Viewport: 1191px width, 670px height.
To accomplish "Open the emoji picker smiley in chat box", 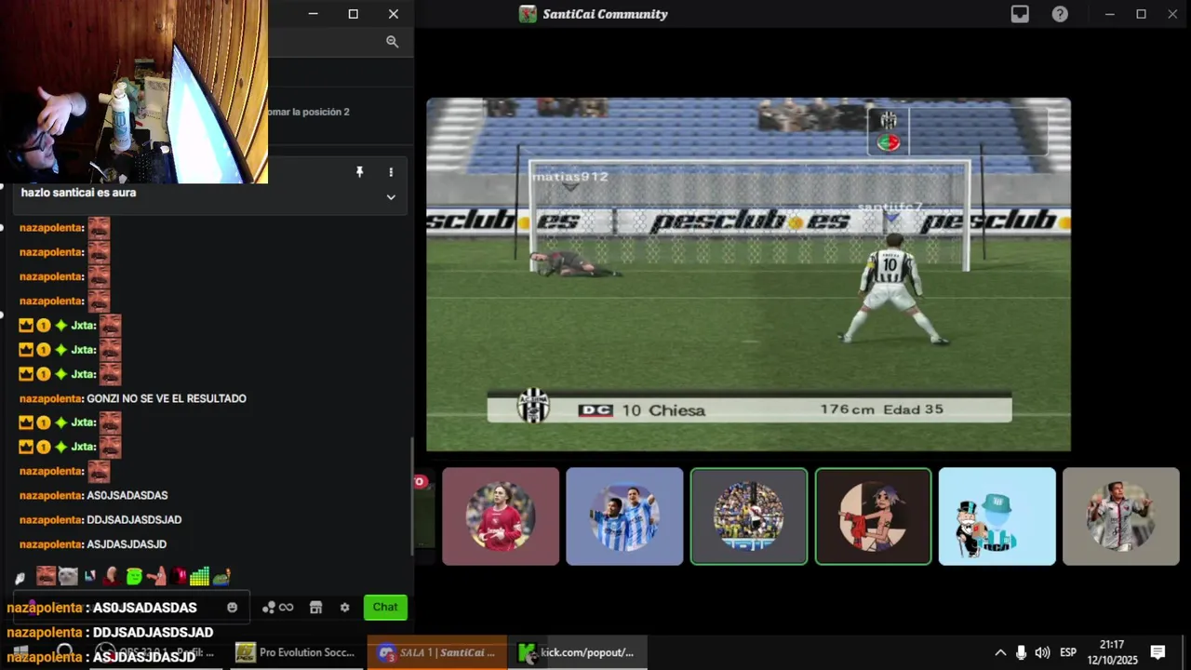I will click(233, 607).
